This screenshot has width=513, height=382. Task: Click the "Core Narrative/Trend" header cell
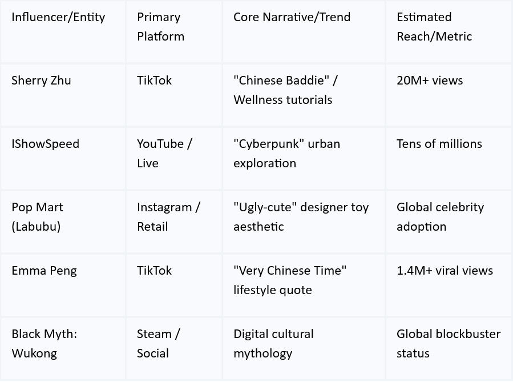292,17
